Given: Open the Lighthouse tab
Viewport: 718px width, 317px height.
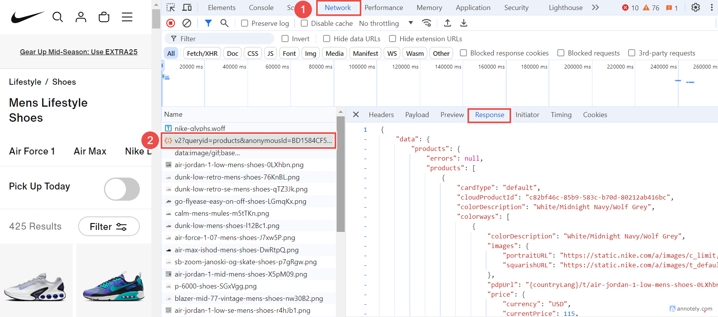Looking at the screenshot, I should coord(565,7).
